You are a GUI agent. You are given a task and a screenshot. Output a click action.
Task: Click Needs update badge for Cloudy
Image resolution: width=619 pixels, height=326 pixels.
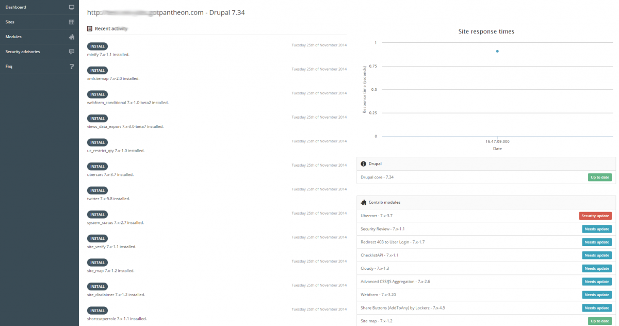pos(597,268)
